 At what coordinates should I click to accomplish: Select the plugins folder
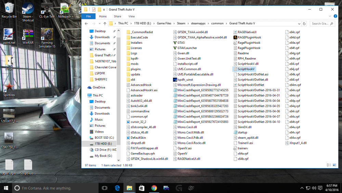tap(133, 69)
